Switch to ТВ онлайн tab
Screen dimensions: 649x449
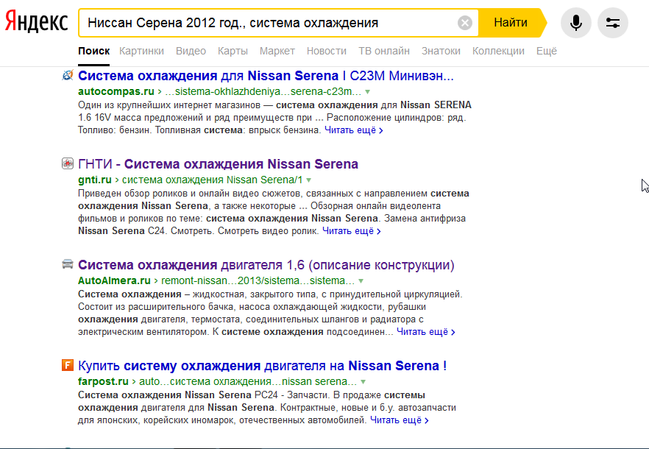384,51
